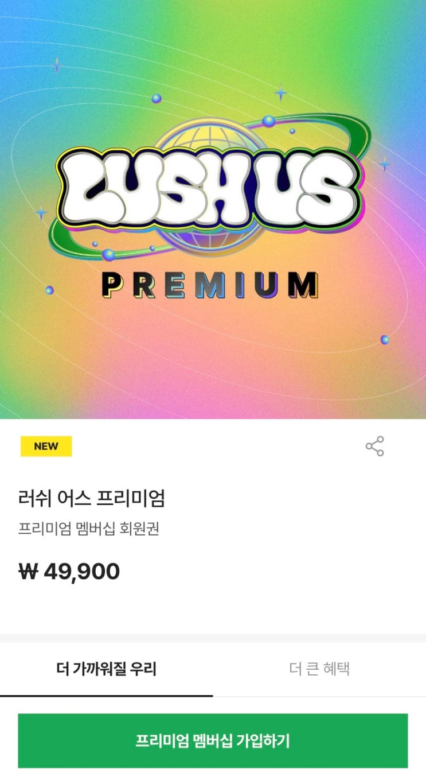The height and width of the screenshot is (780, 426).
Task: Click the yellow NEW badge
Action: (46, 446)
